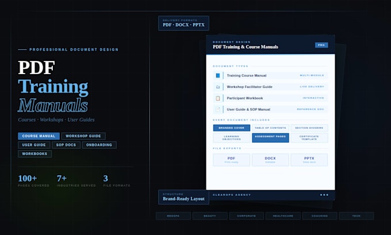Click the EVERY DOCUMENT INCLUDES section label
Image resolution: width=391 pixels, height=235 pixels.
pyautogui.click(x=241, y=120)
